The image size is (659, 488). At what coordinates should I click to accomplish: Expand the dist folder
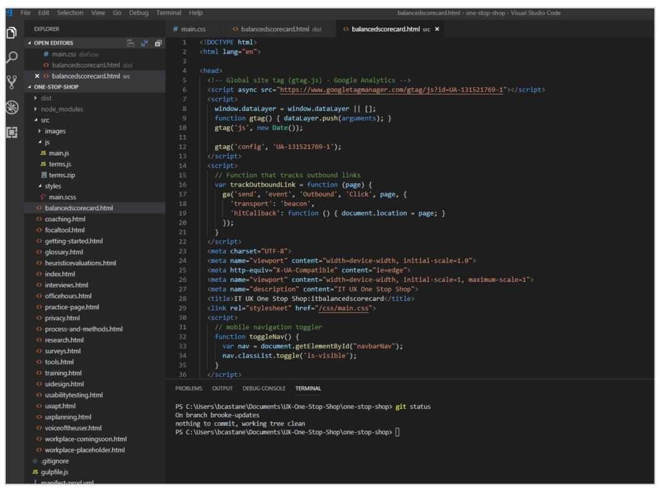(35, 98)
